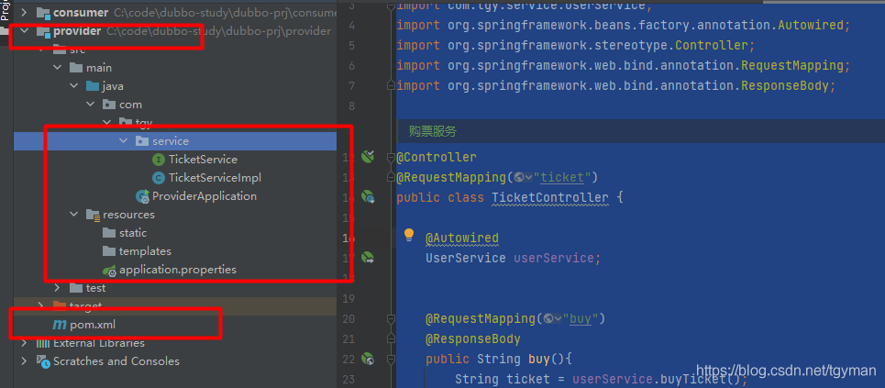Click the main folder icon
Screen dimensions: 885x388
coord(76,68)
